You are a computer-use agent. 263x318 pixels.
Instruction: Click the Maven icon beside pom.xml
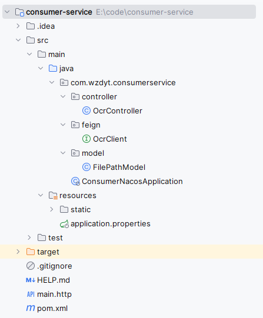pos(31,308)
